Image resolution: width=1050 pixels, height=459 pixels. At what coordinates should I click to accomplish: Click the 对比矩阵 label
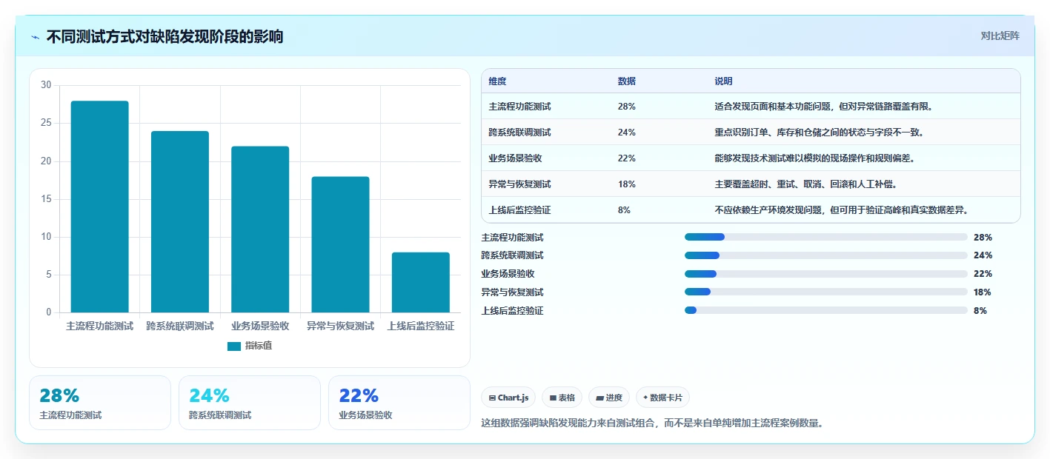pos(1000,36)
